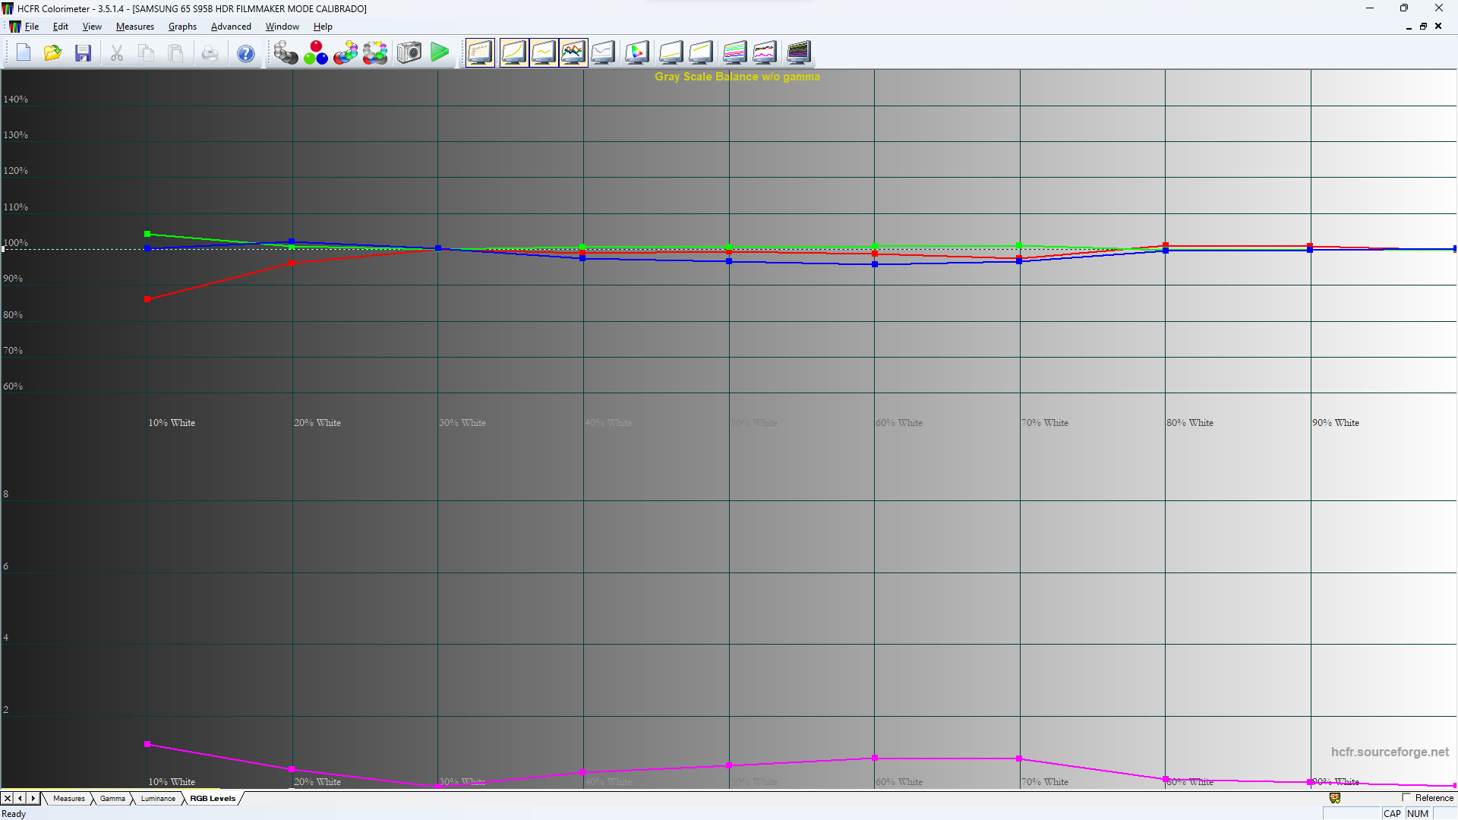Open help with question mark icon

(245, 53)
